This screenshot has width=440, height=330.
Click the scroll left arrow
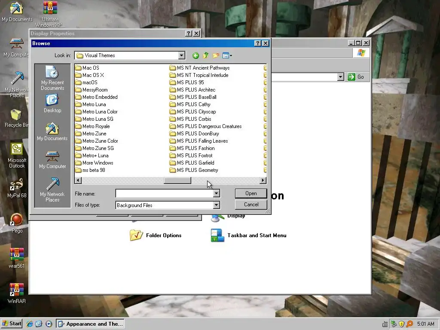point(78,180)
